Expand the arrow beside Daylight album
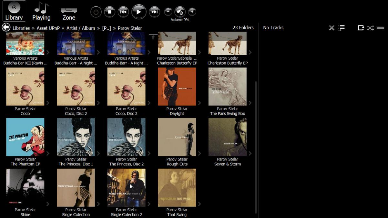This screenshot has width=388, height=218. [x=199, y=103]
